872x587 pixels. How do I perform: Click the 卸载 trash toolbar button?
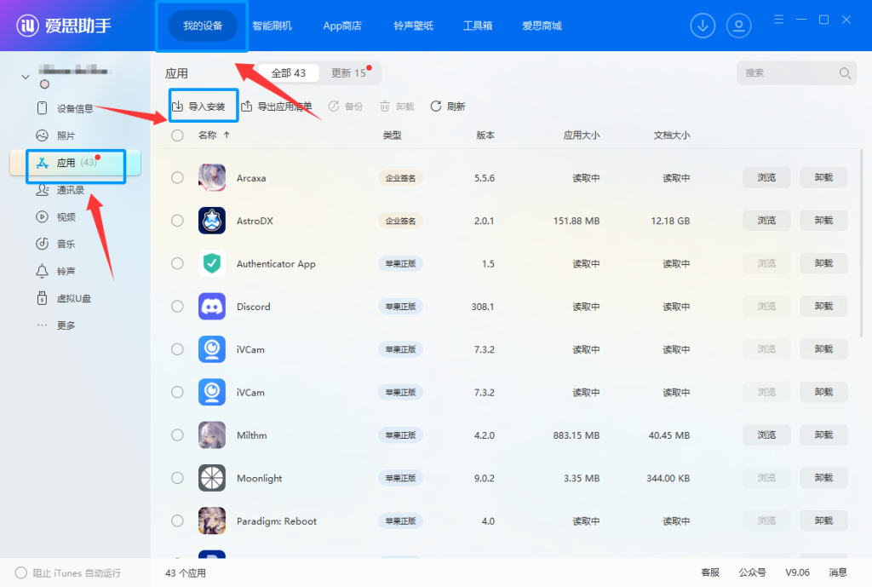coord(397,106)
